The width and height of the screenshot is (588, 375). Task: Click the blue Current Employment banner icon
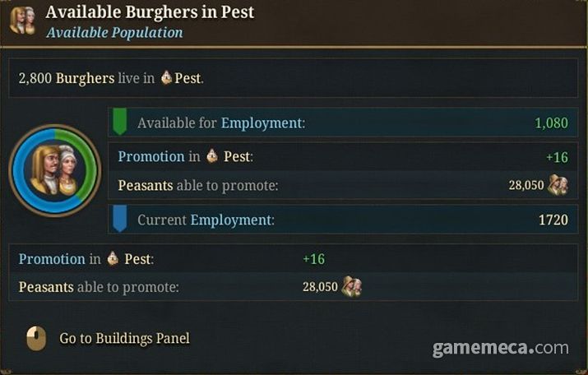tap(119, 220)
